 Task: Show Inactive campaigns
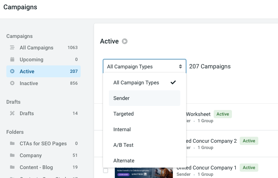[43, 83]
